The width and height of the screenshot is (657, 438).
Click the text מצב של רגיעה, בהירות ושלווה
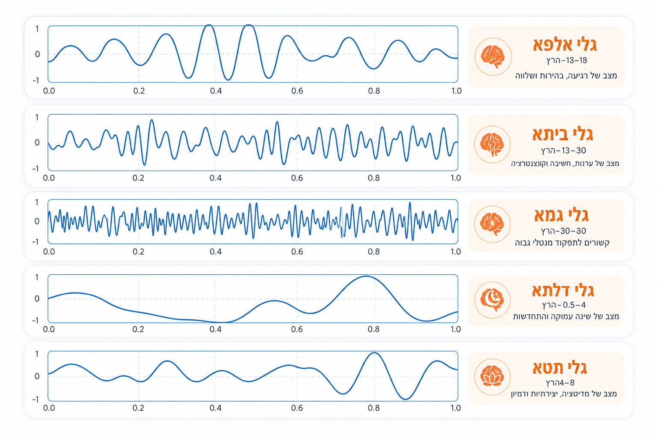pyautogui.click(x=566, y=76)
